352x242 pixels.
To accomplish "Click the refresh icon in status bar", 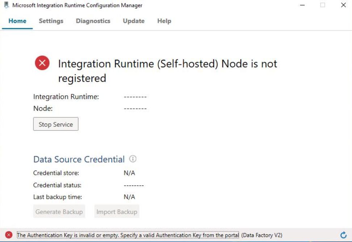I will coord(343,235).
